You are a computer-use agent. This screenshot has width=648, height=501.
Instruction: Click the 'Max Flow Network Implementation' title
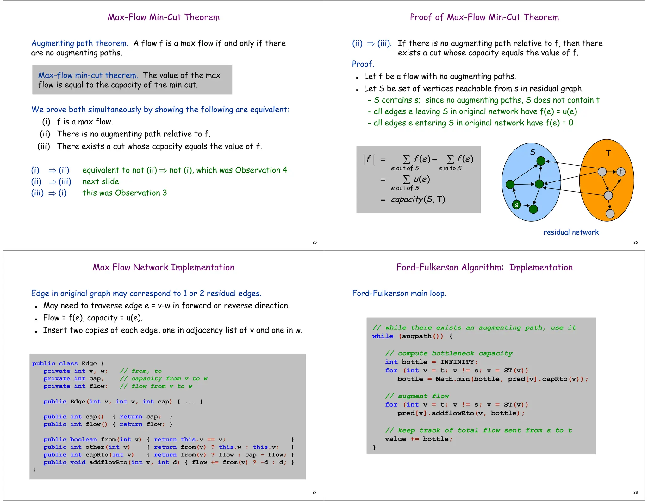point(163,267)
